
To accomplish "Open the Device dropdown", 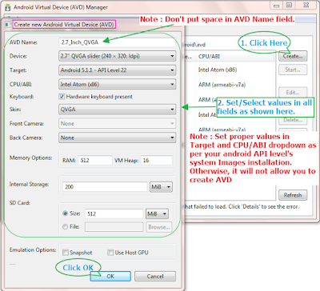I will pyautogui.click(x=117, y=56).
